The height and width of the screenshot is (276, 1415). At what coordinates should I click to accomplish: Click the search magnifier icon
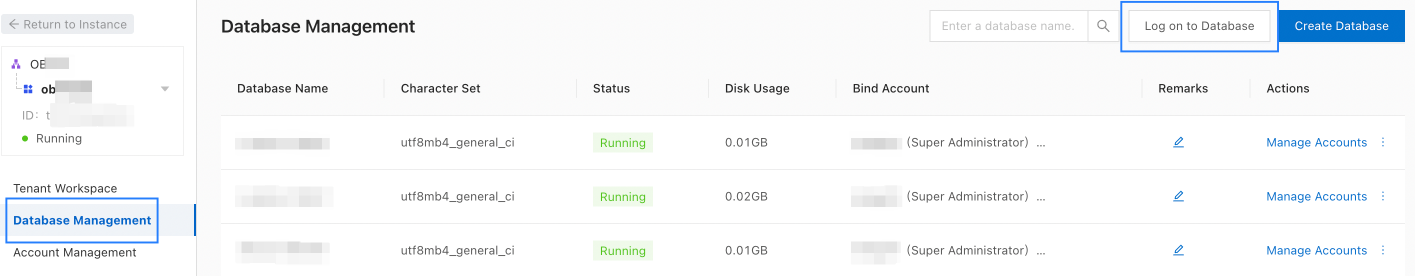[1102, 26]
